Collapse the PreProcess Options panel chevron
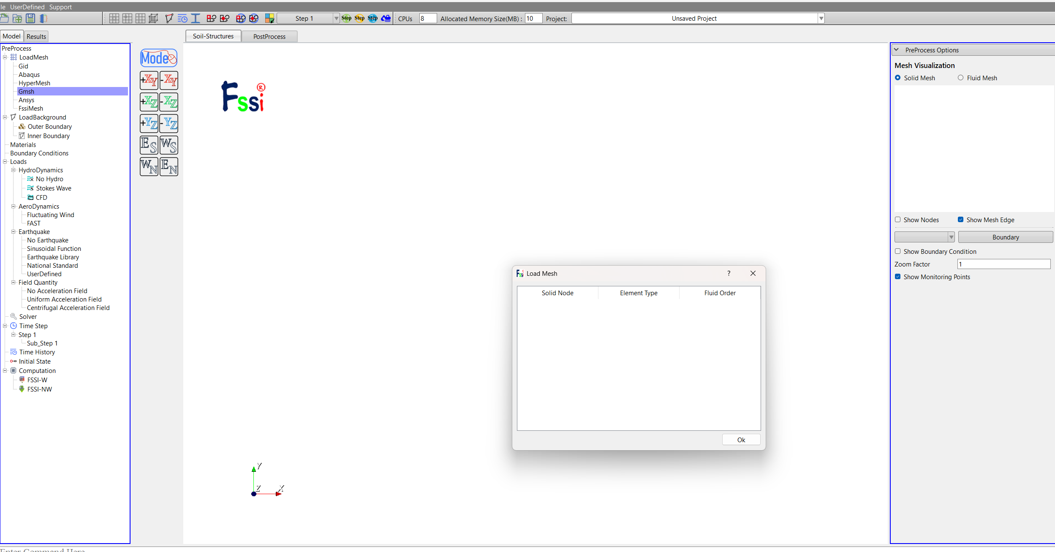The height and width of the screenshot is (552, 1055). (897, 50)
